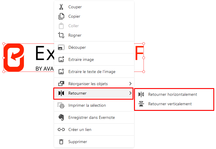Screen dimensions: 216x149
Task: Click the scissors Couper icon
Action: coord(61,7)
